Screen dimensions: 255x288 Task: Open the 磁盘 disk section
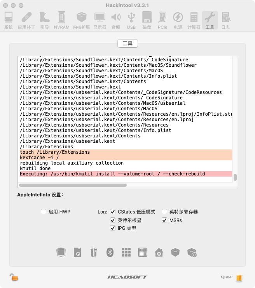coord(147,20)
